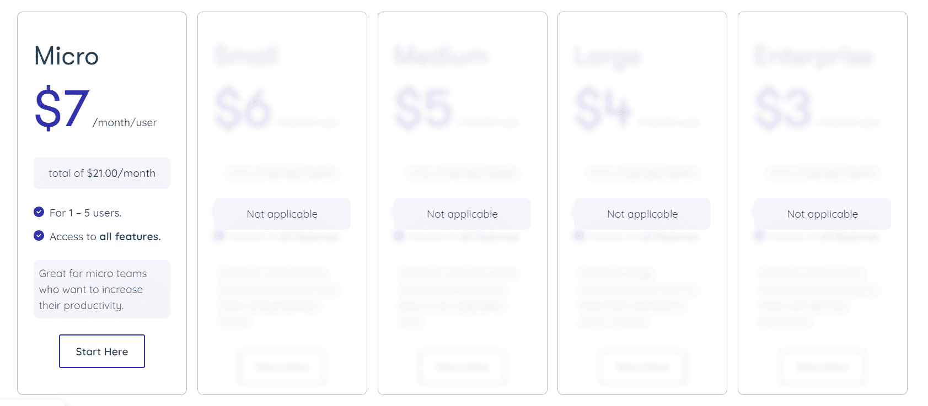Click the checkmark icon beside "For 1 – 5 users"

point(39,212)
